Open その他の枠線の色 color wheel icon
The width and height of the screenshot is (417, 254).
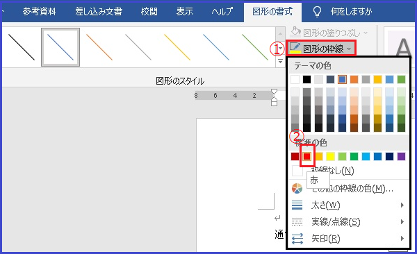pyautogui.click(x=297, y=188)
